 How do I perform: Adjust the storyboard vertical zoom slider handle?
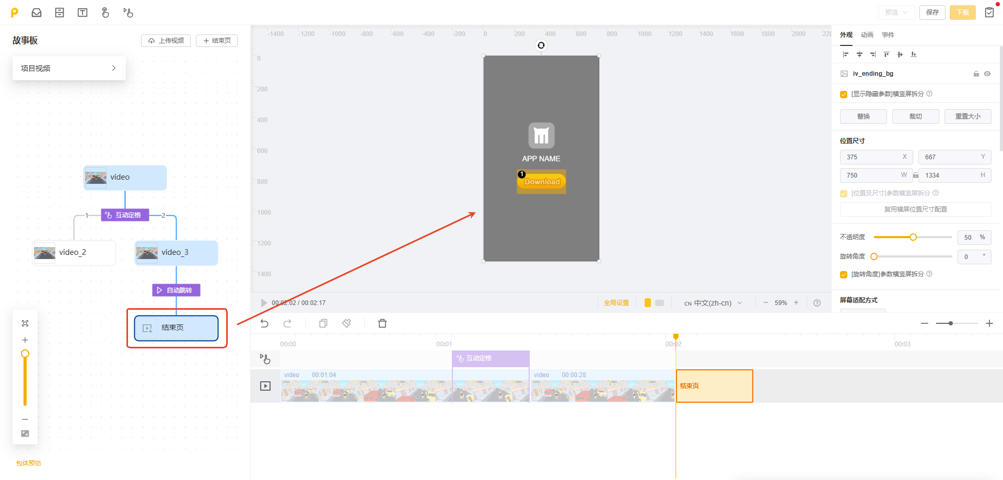(x=25, y=354)
